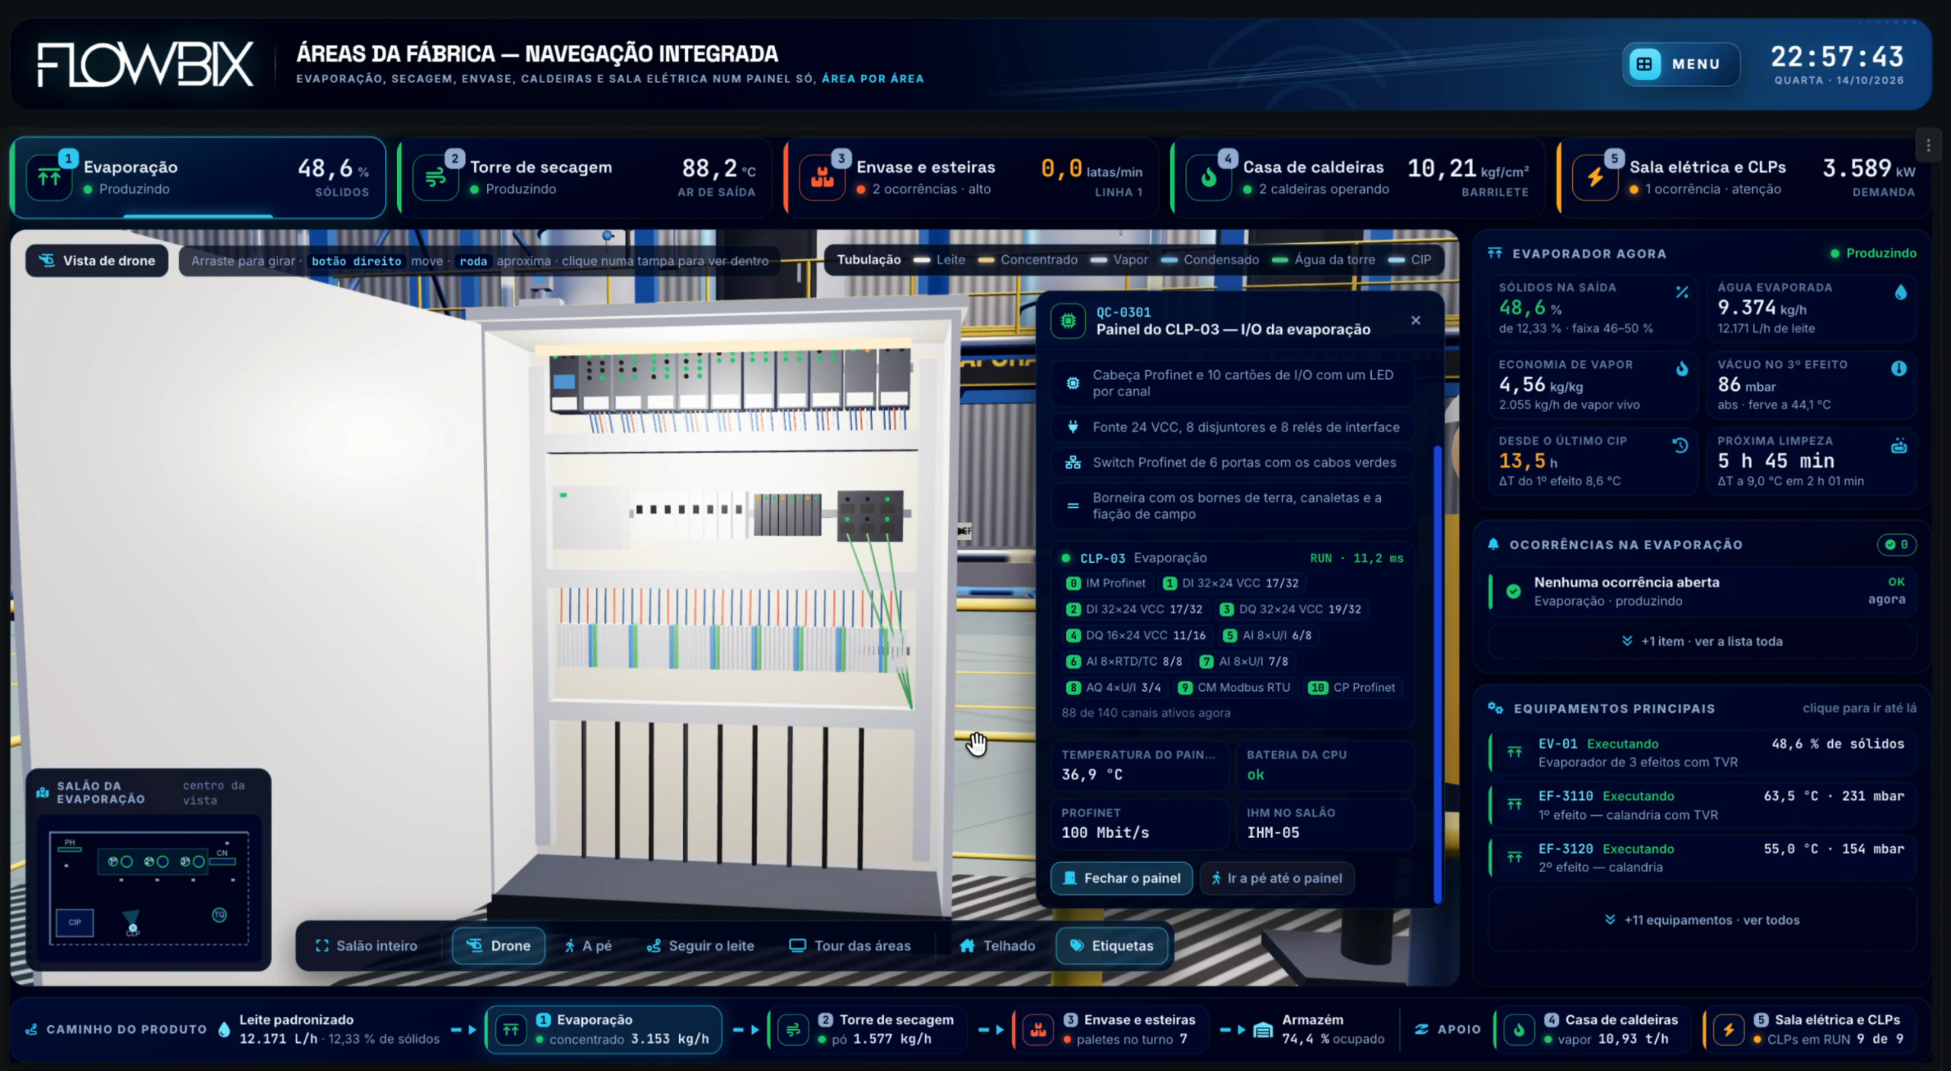Expand +1 item ver a lista toda

pos(1702,641)
